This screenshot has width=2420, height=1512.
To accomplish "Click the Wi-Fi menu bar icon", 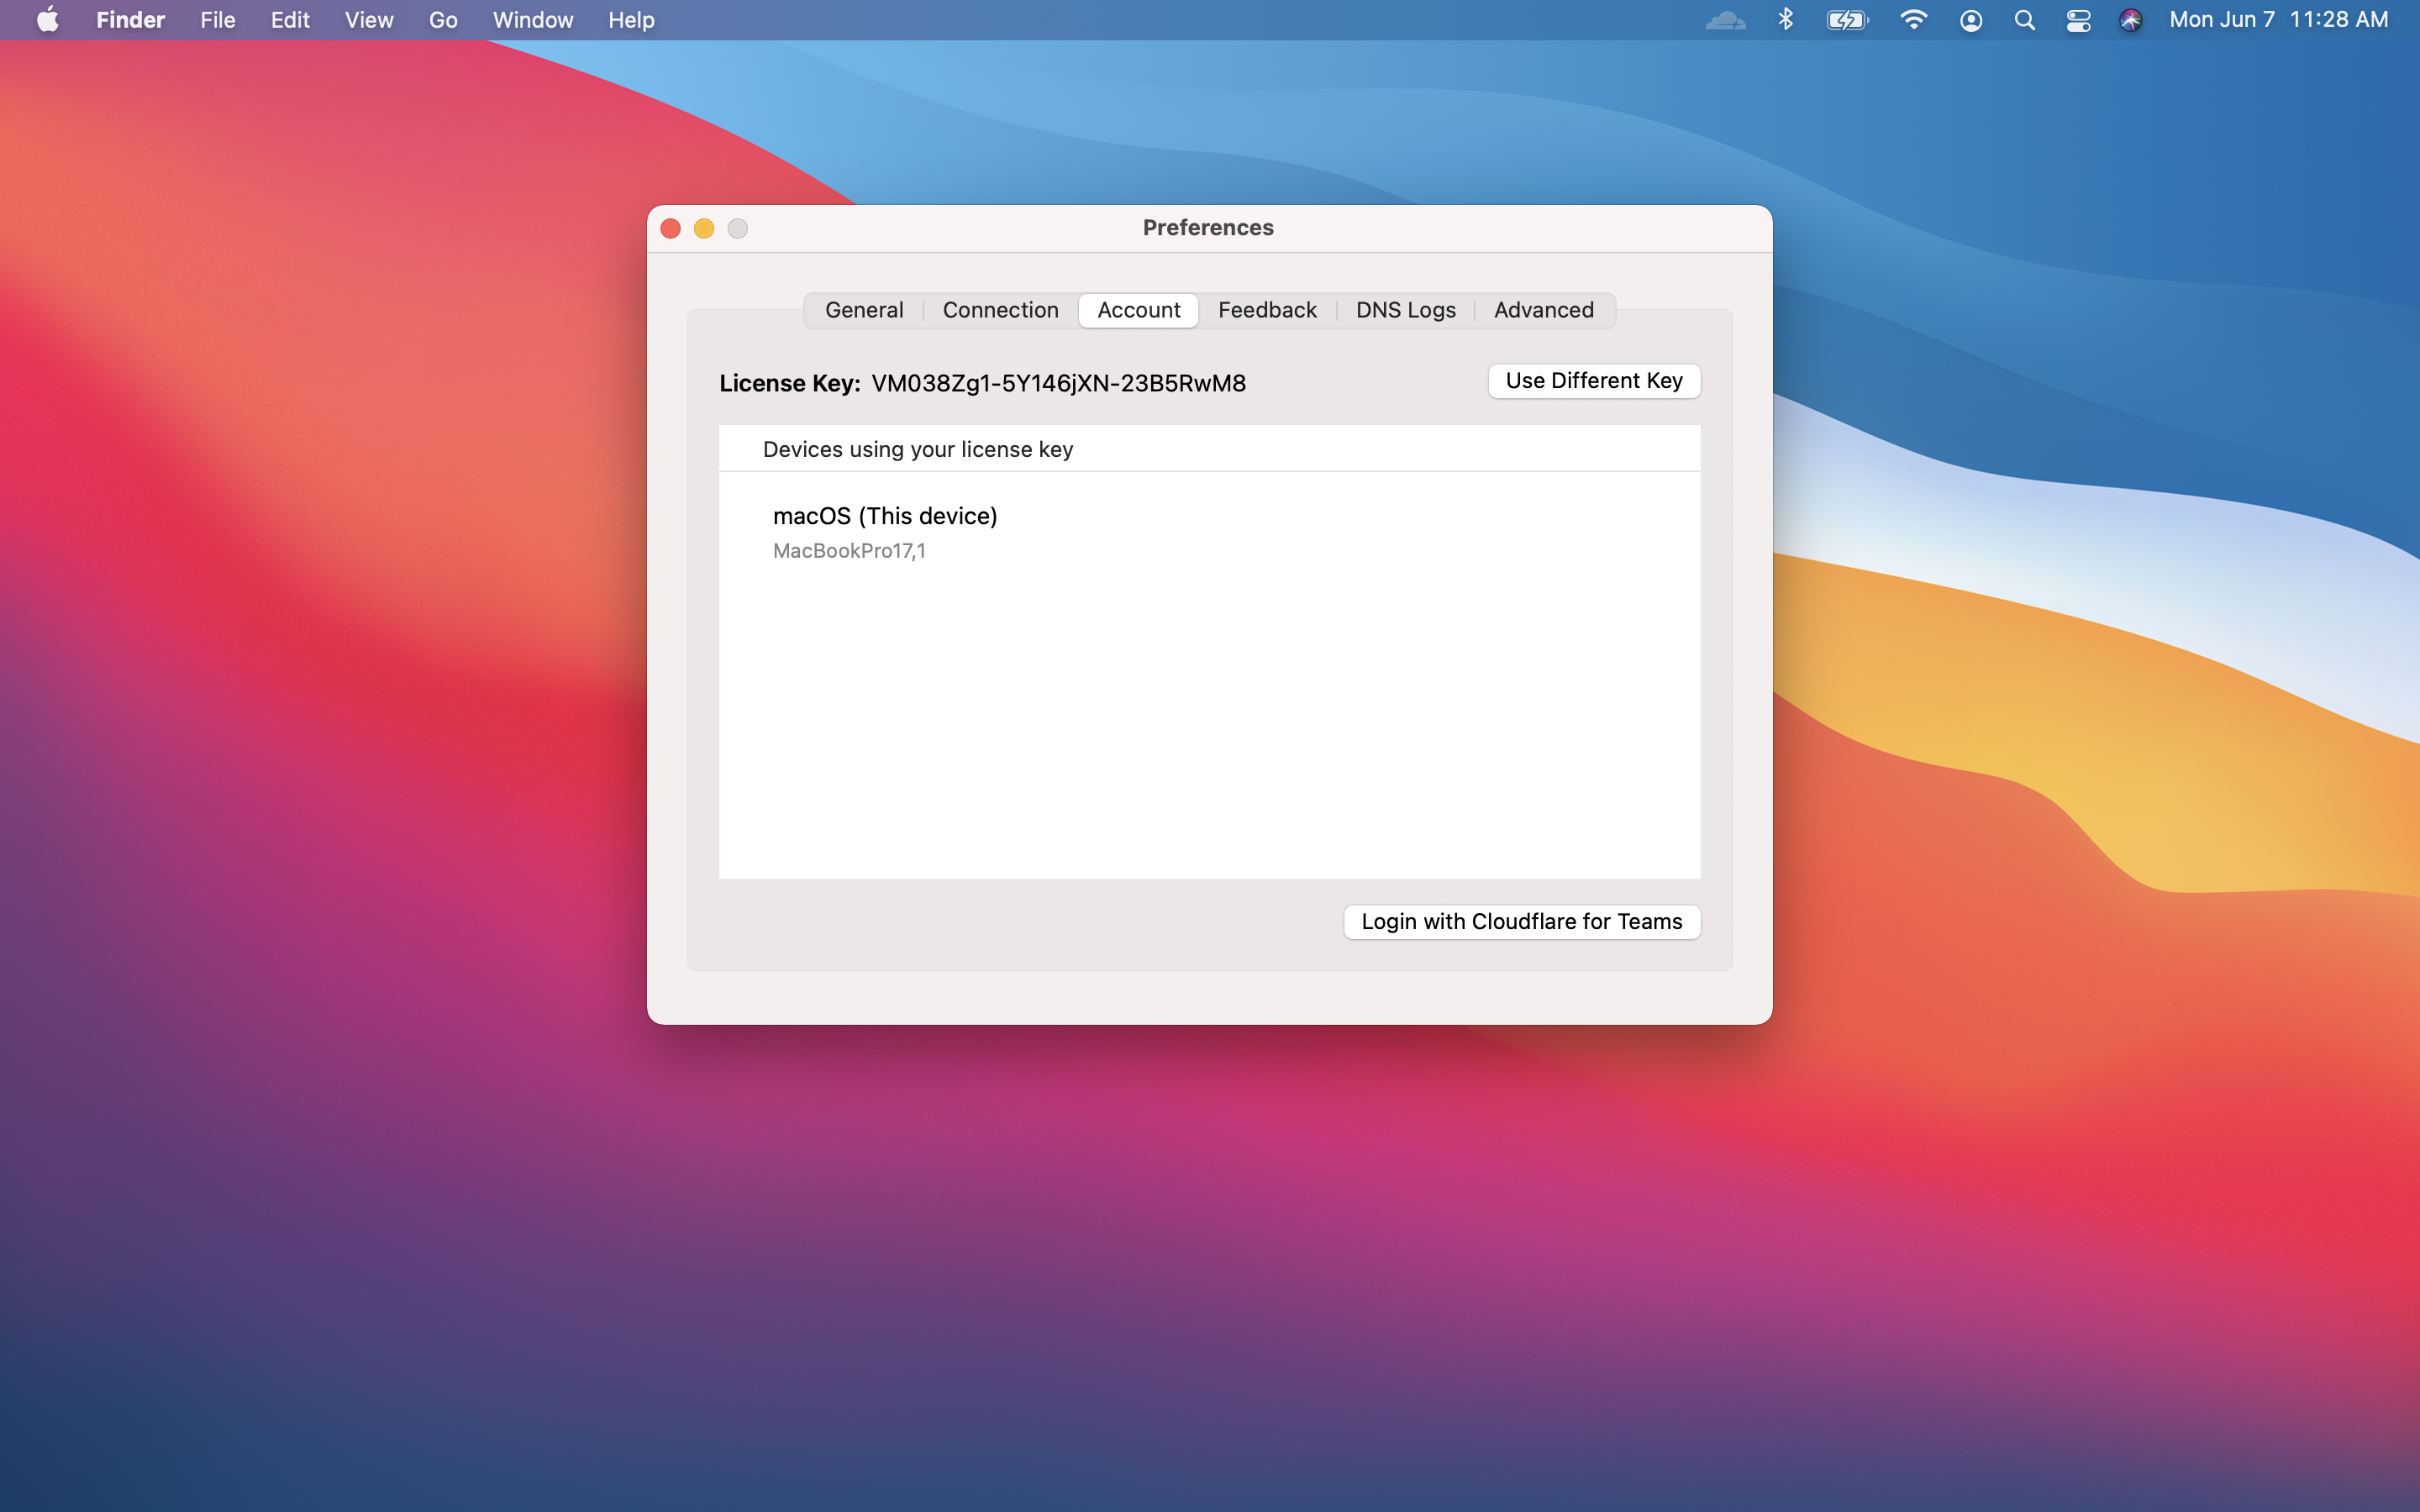I will pos(1912,20).
